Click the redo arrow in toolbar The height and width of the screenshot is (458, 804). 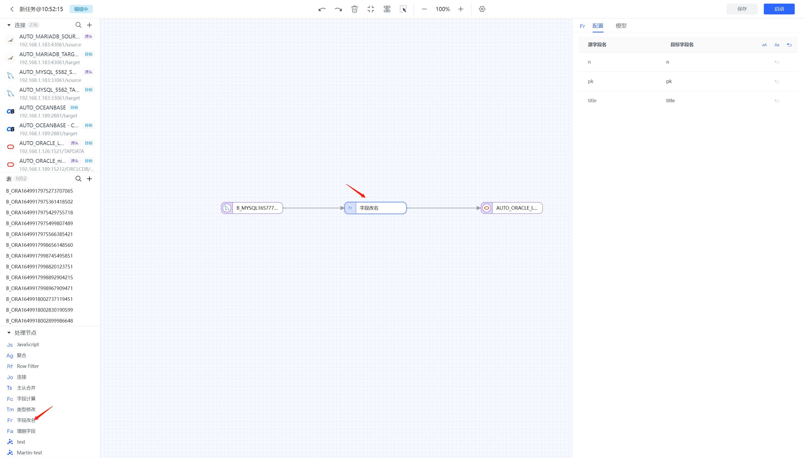pos(338,9)
